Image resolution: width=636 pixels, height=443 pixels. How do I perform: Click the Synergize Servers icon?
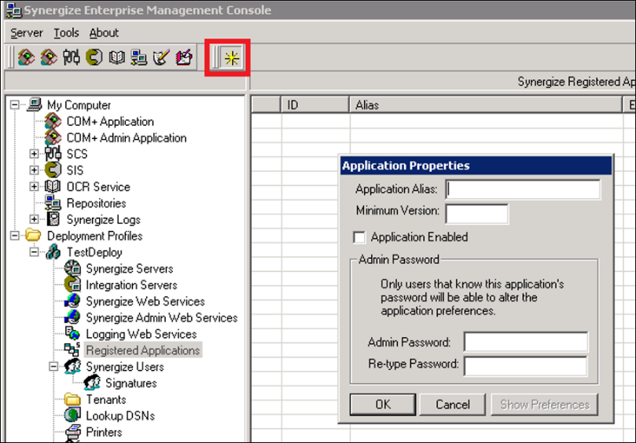[72, 268]
